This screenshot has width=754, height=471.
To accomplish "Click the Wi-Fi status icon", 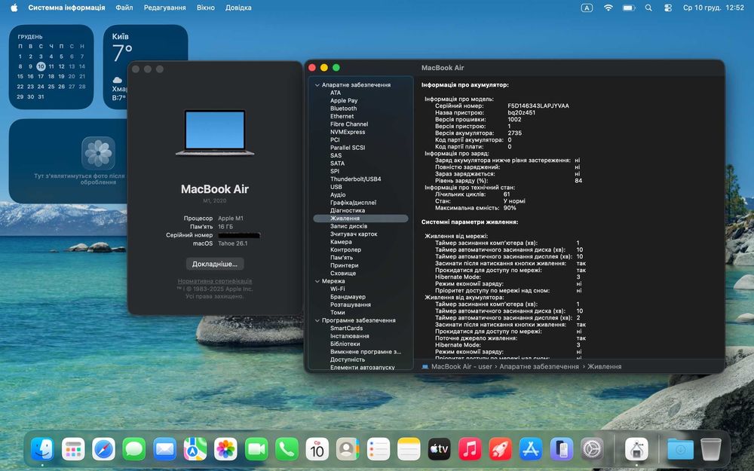I will tap(608, 8).
